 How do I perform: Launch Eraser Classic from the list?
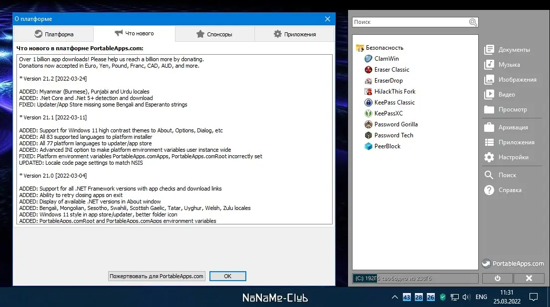click(x=387, y=69)
